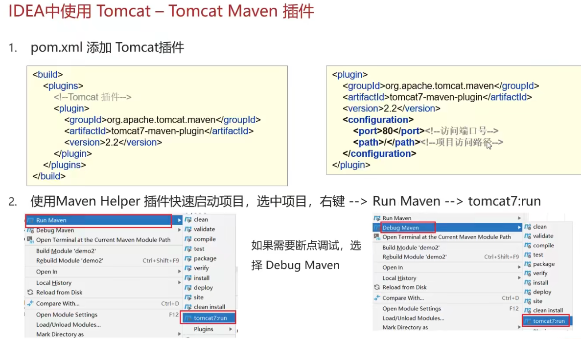Click the Ctrl+Shift+F9 shortcut in Debug Maven highlighted menu
This screenshot has height=339, width=581.
point(501,257)
